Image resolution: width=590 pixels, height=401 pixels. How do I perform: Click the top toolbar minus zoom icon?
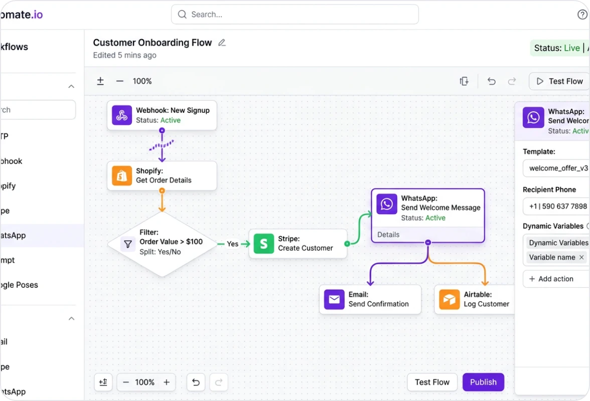119,81
